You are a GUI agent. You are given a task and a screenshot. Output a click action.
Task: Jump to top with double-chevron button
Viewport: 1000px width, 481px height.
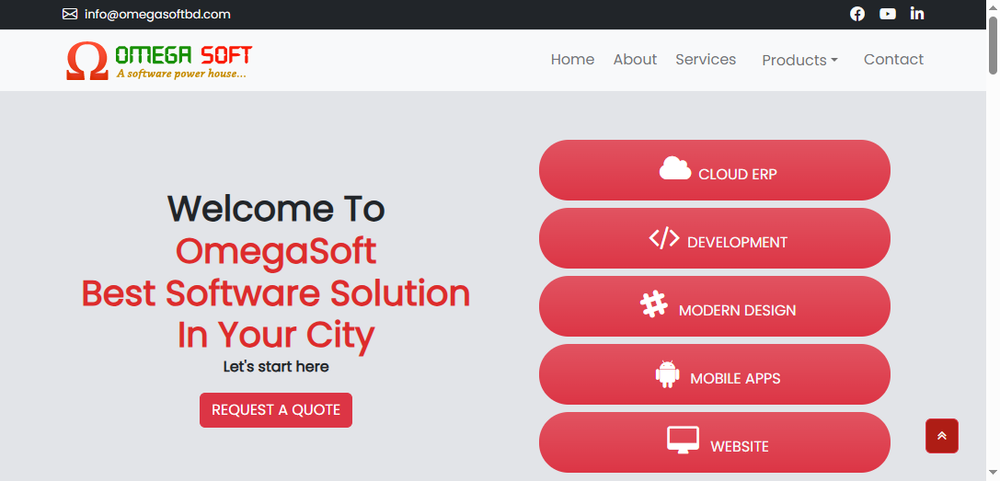coord(942,436)
